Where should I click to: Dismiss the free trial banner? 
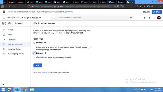click(x=146, y=12)
